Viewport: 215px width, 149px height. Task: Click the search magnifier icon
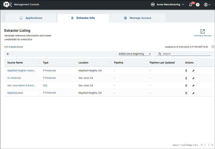tap(160, 54)
